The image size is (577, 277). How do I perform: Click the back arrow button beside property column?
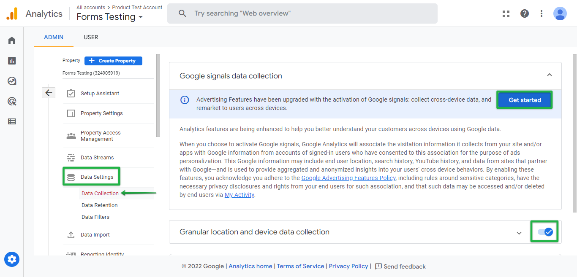(49, 93)
